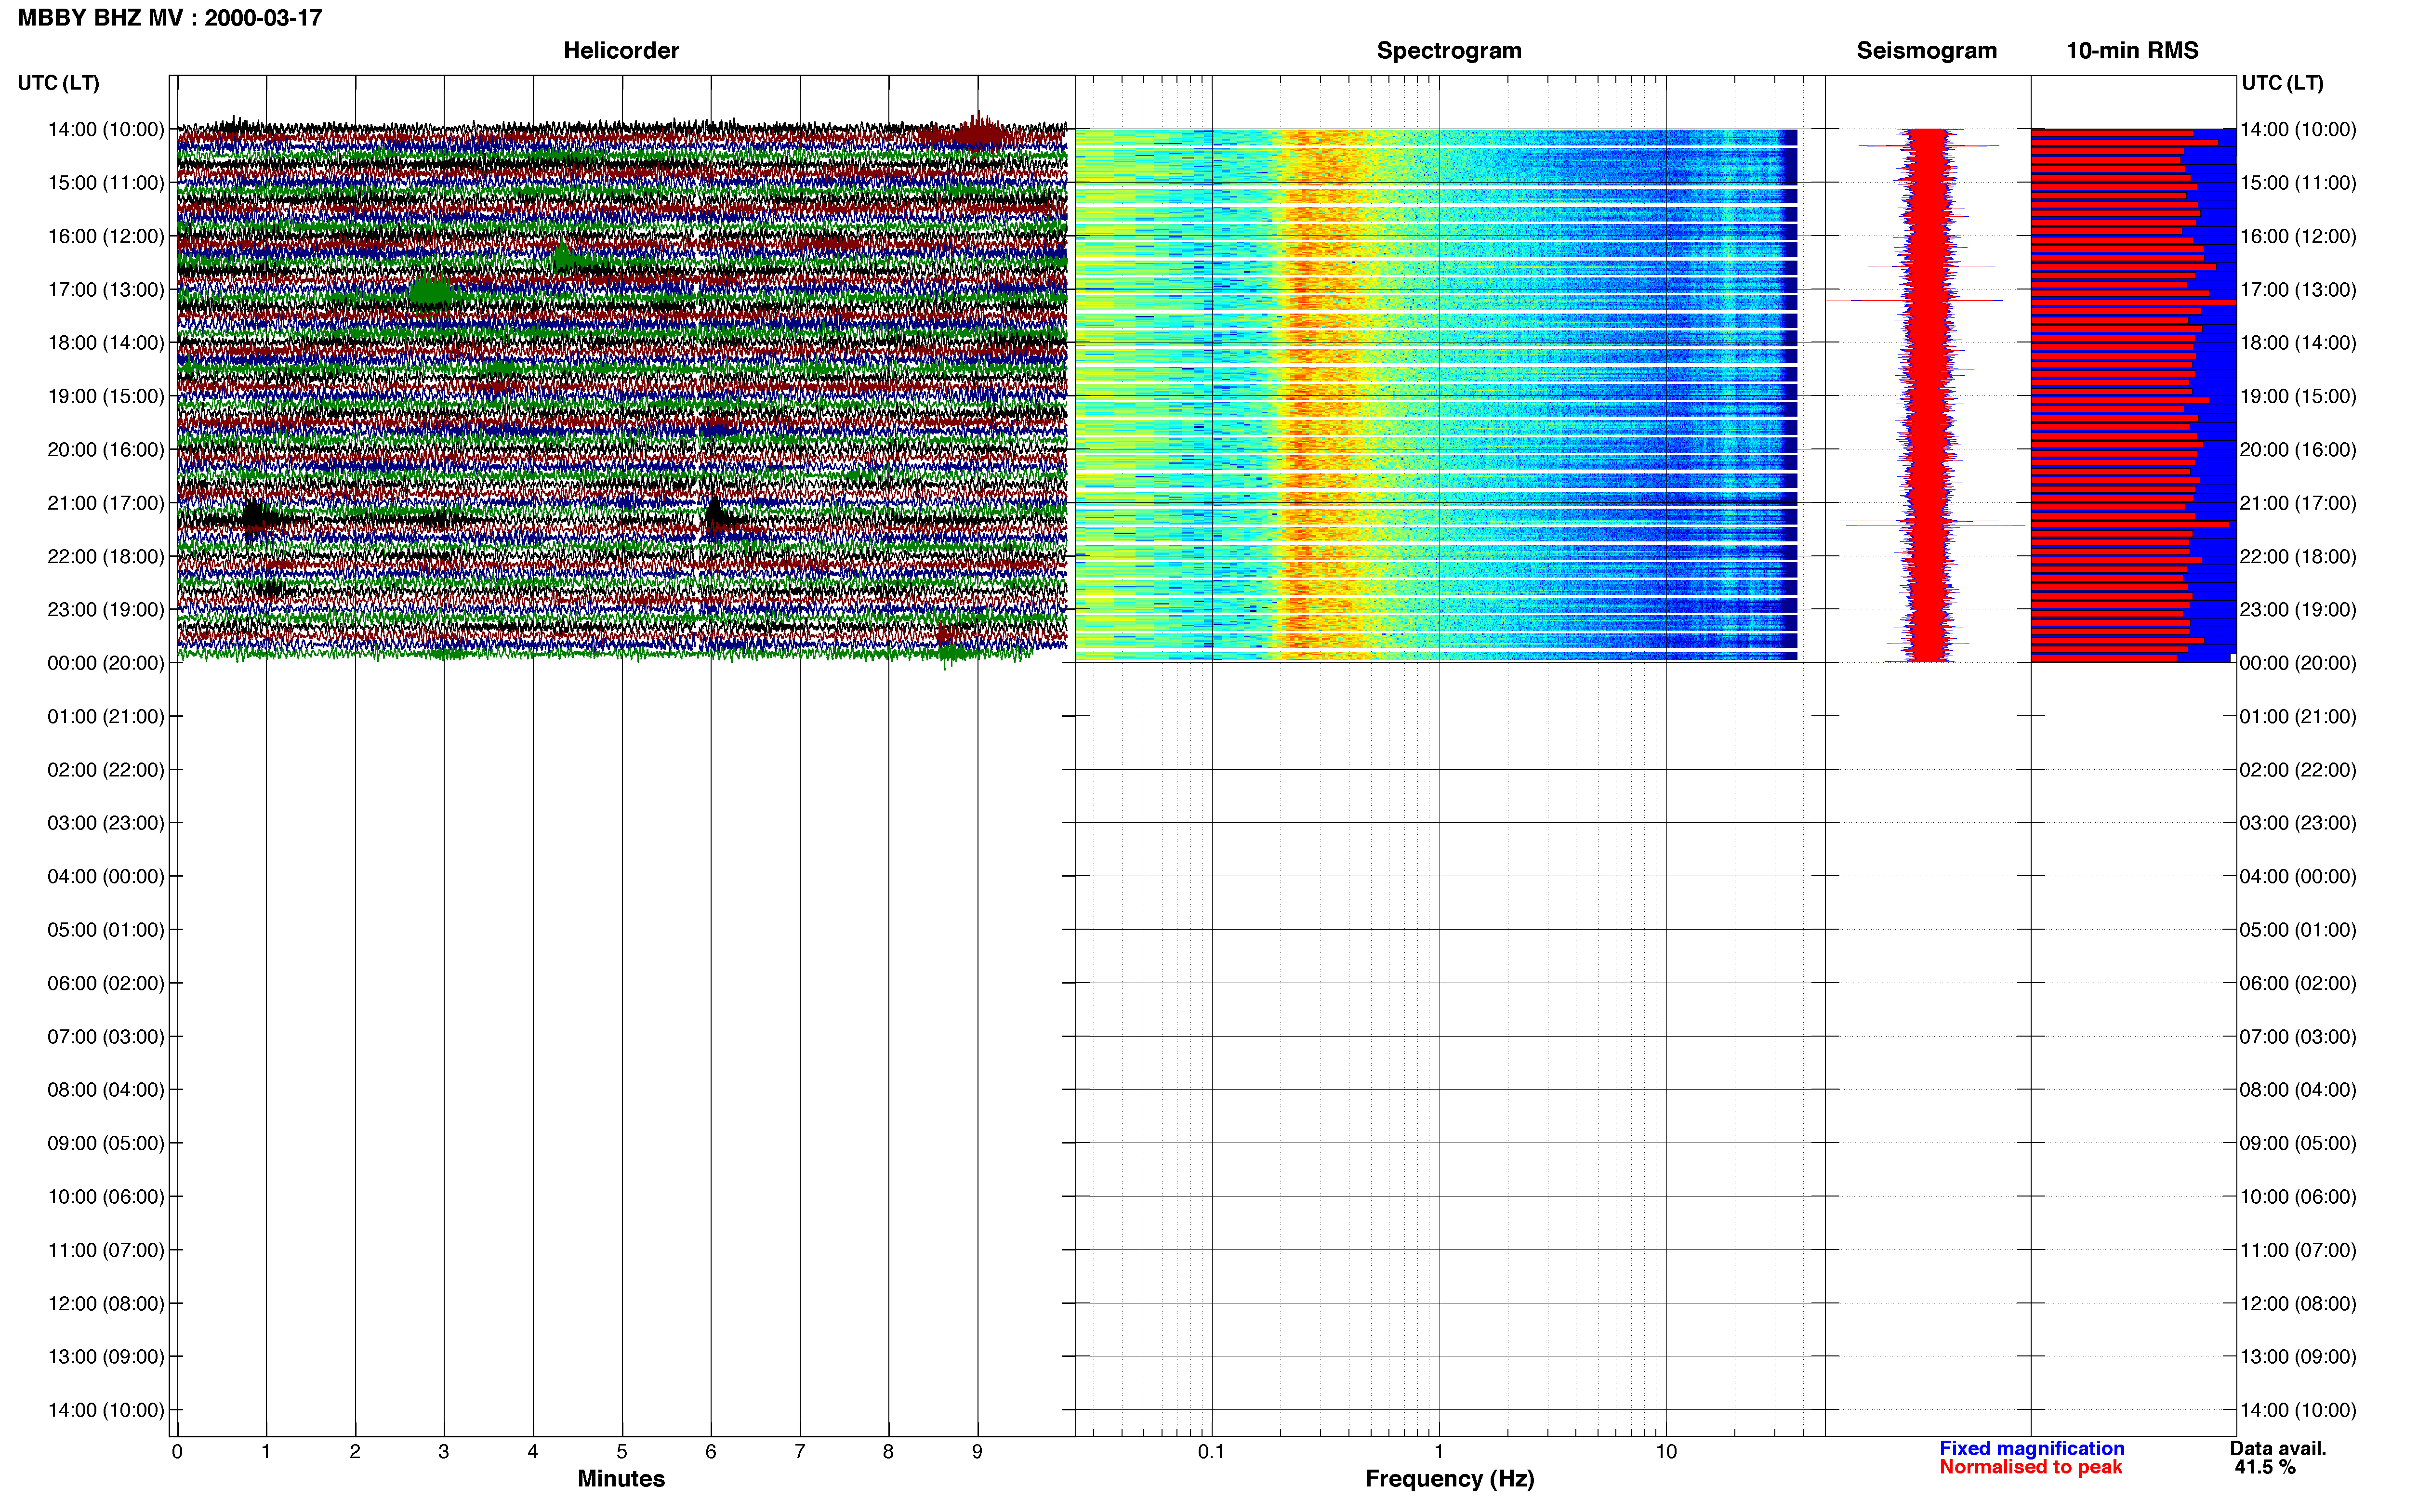Click the 'Frequency (Hz)' axis title
The image size is (2418, 1512).
(x=1449, y=1479)
